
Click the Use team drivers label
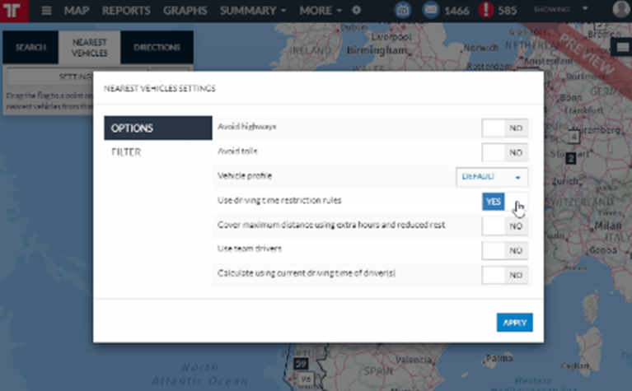[250, 249]
